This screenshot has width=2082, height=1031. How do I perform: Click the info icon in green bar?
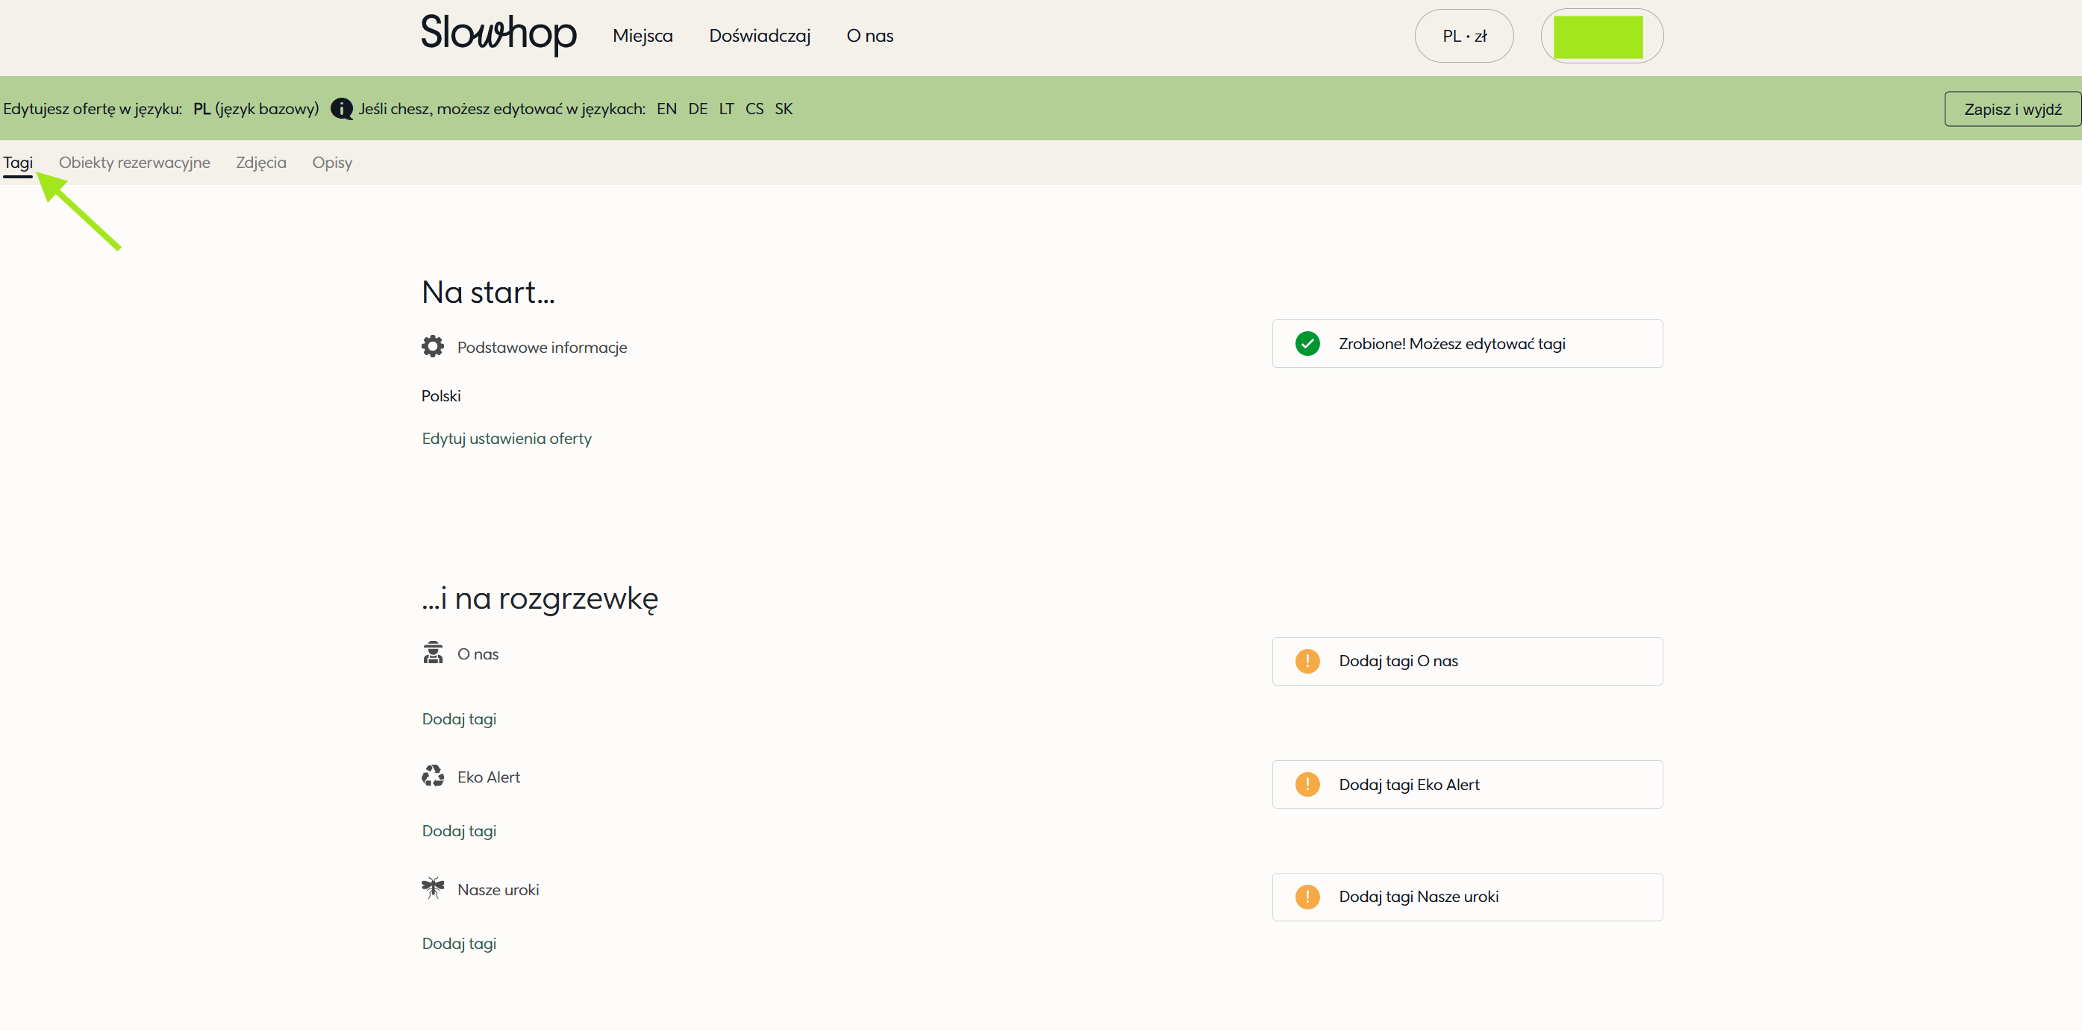click(x=342, y=109)
